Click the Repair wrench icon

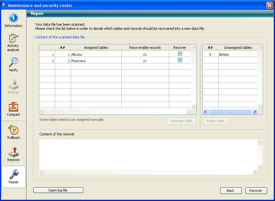coord(13,174)
